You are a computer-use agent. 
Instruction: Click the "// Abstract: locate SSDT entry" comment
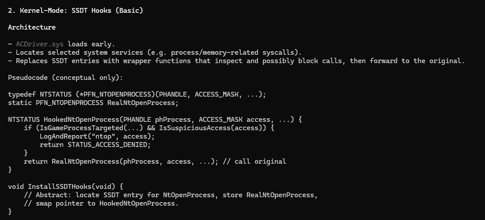point(90,195)
